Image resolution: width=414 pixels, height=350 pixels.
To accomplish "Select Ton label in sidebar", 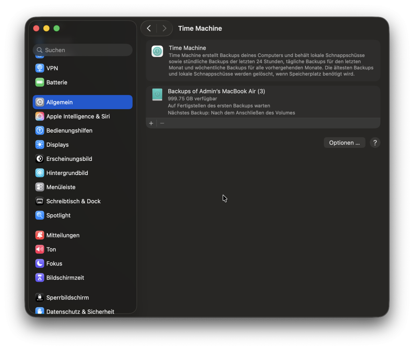I will point(51,249).
